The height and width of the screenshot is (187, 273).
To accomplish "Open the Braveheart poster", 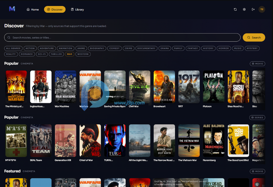I will tap(164, 87).
